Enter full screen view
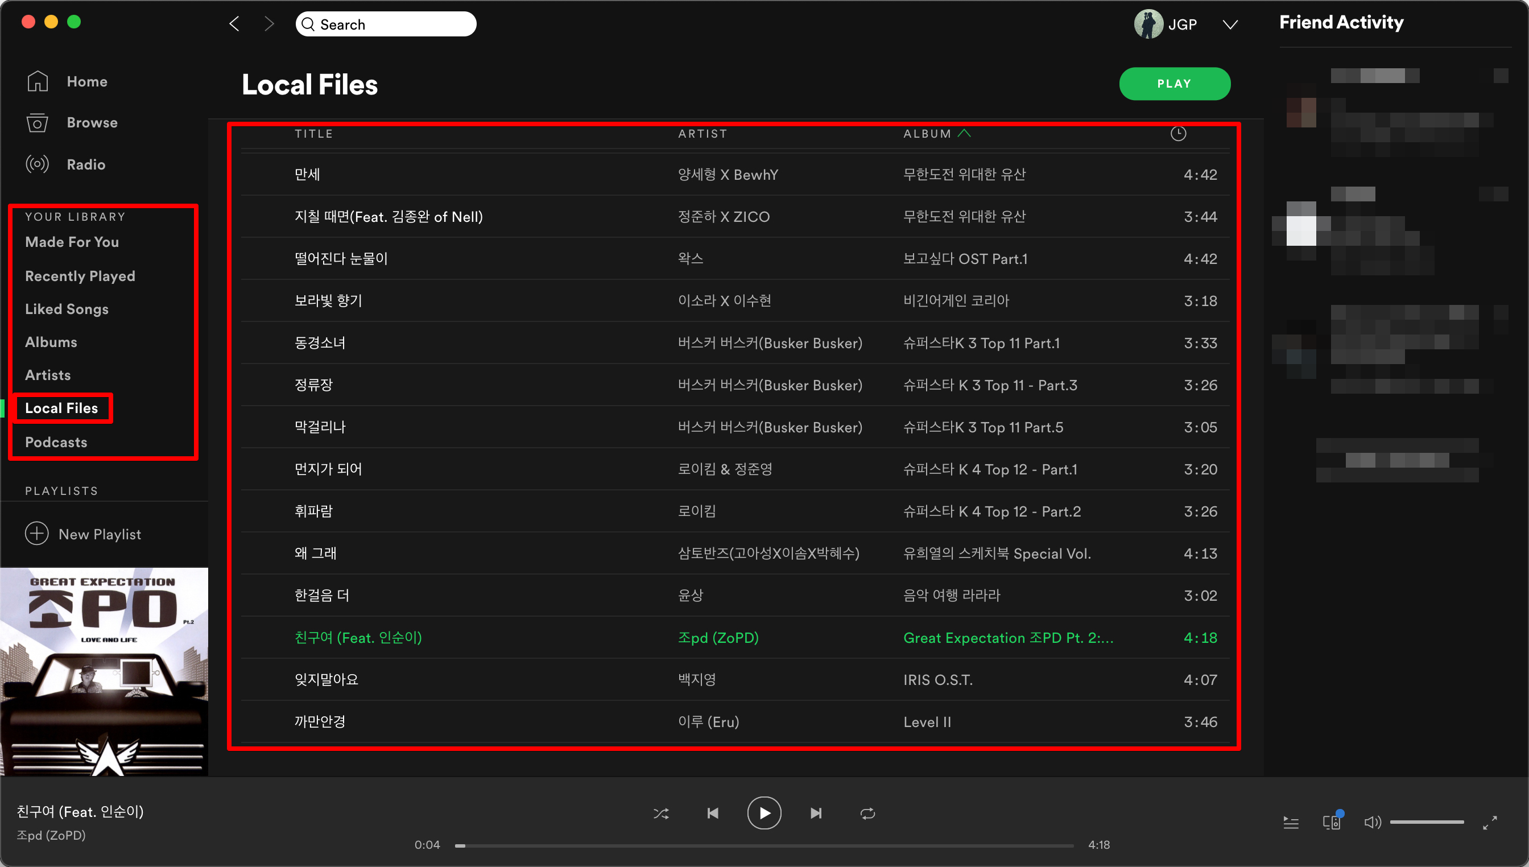 click(1490, 823)
